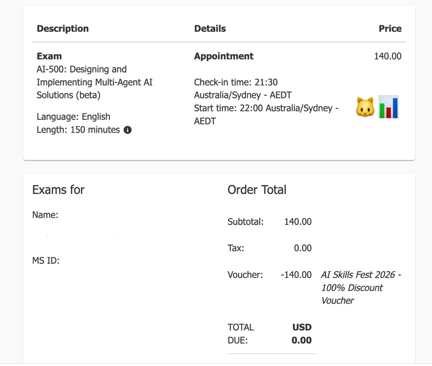Click the Order Total heading
The image size is (432, 366).
(257, 190)
